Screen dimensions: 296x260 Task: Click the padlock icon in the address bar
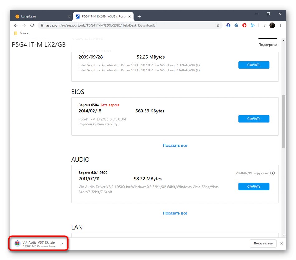click(42, 25)
